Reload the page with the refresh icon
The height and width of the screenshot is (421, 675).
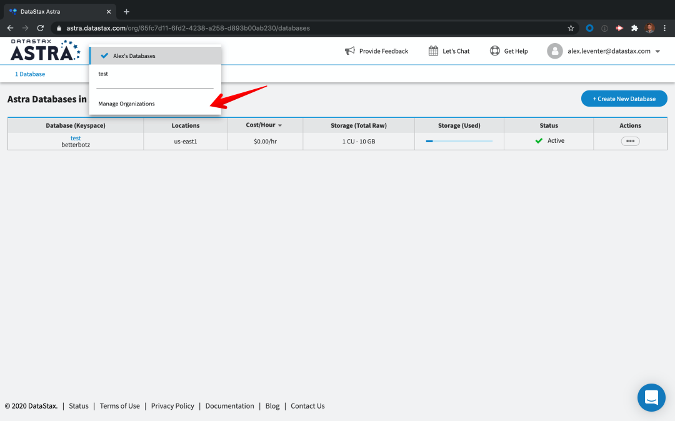coord(41,28)
